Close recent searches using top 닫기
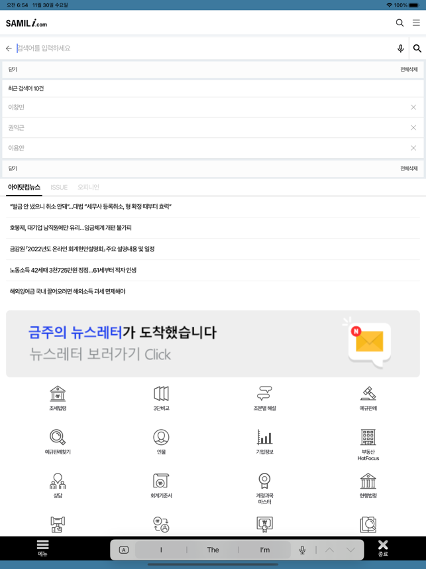 click(13, 70)
